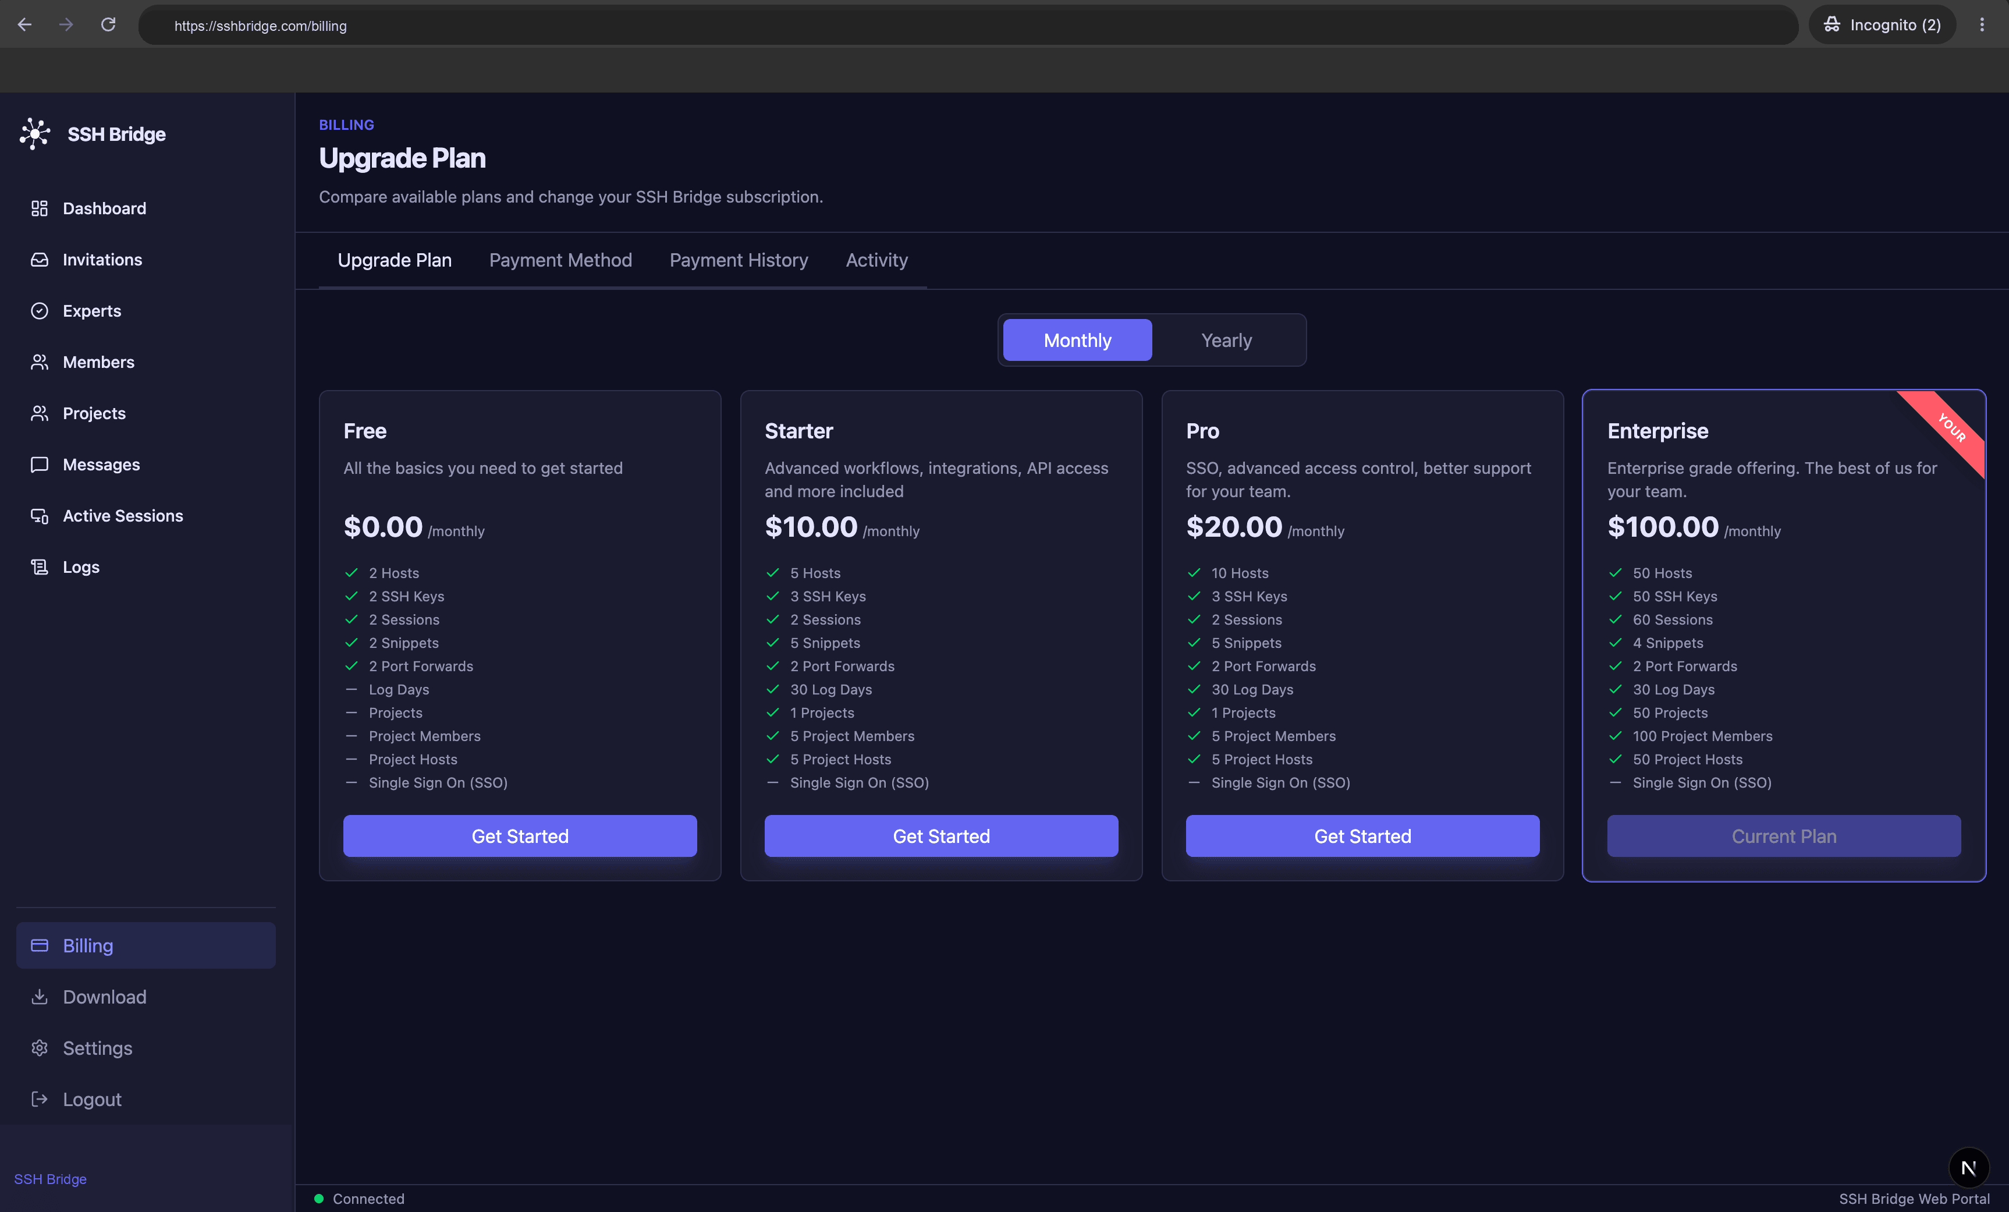Choose Get Started on the Starter plan
Viewport: 2009px width, 1212px height.
(x=941, y=836)
